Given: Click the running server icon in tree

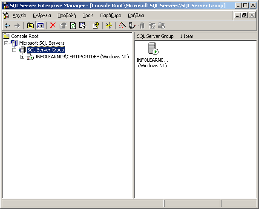Looking at the screenshot, I should (30, 57).
